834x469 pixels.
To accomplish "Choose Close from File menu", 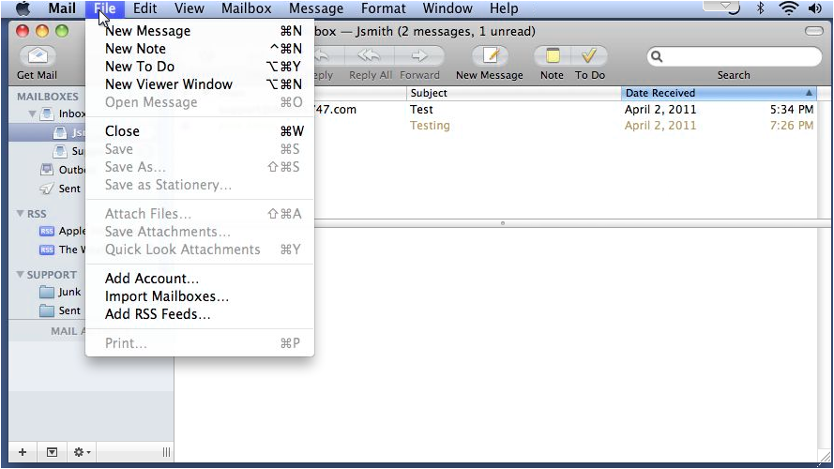I will pyautogui.click(x=200, y=131).
